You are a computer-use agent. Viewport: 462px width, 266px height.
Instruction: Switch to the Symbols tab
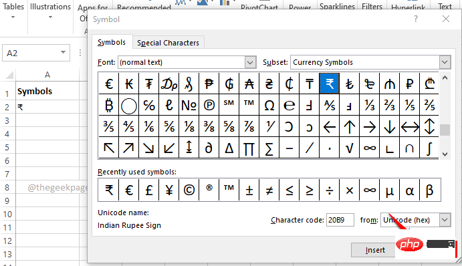click(112, 42)
